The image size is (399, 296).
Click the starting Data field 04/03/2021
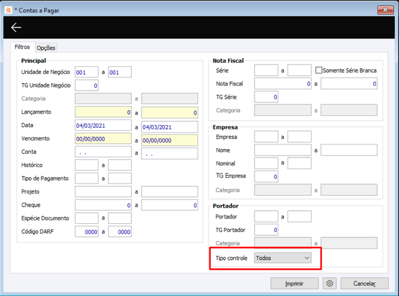[x=103, y=126]
